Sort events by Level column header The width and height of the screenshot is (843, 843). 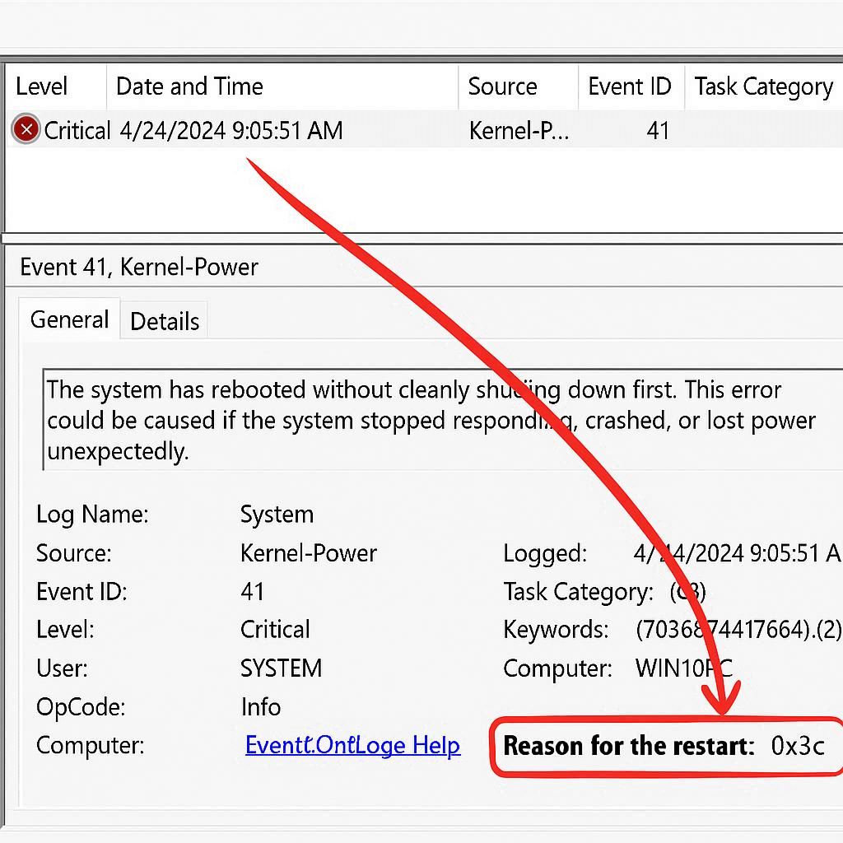[42, 86]
